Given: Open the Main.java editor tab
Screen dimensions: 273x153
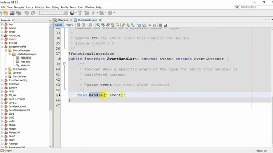Looking at the screenshot, I should point(63,20).
